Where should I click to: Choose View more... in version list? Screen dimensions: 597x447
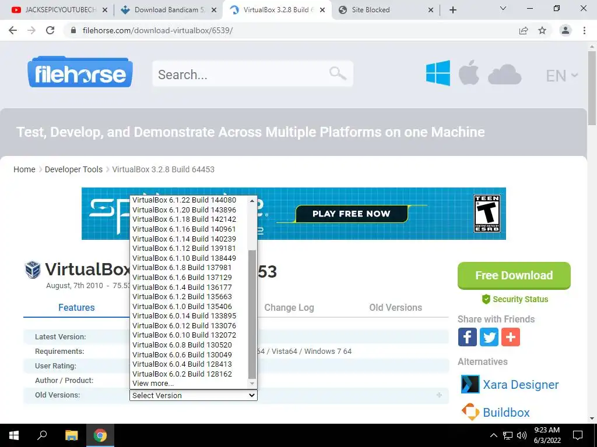coord(153,384)
